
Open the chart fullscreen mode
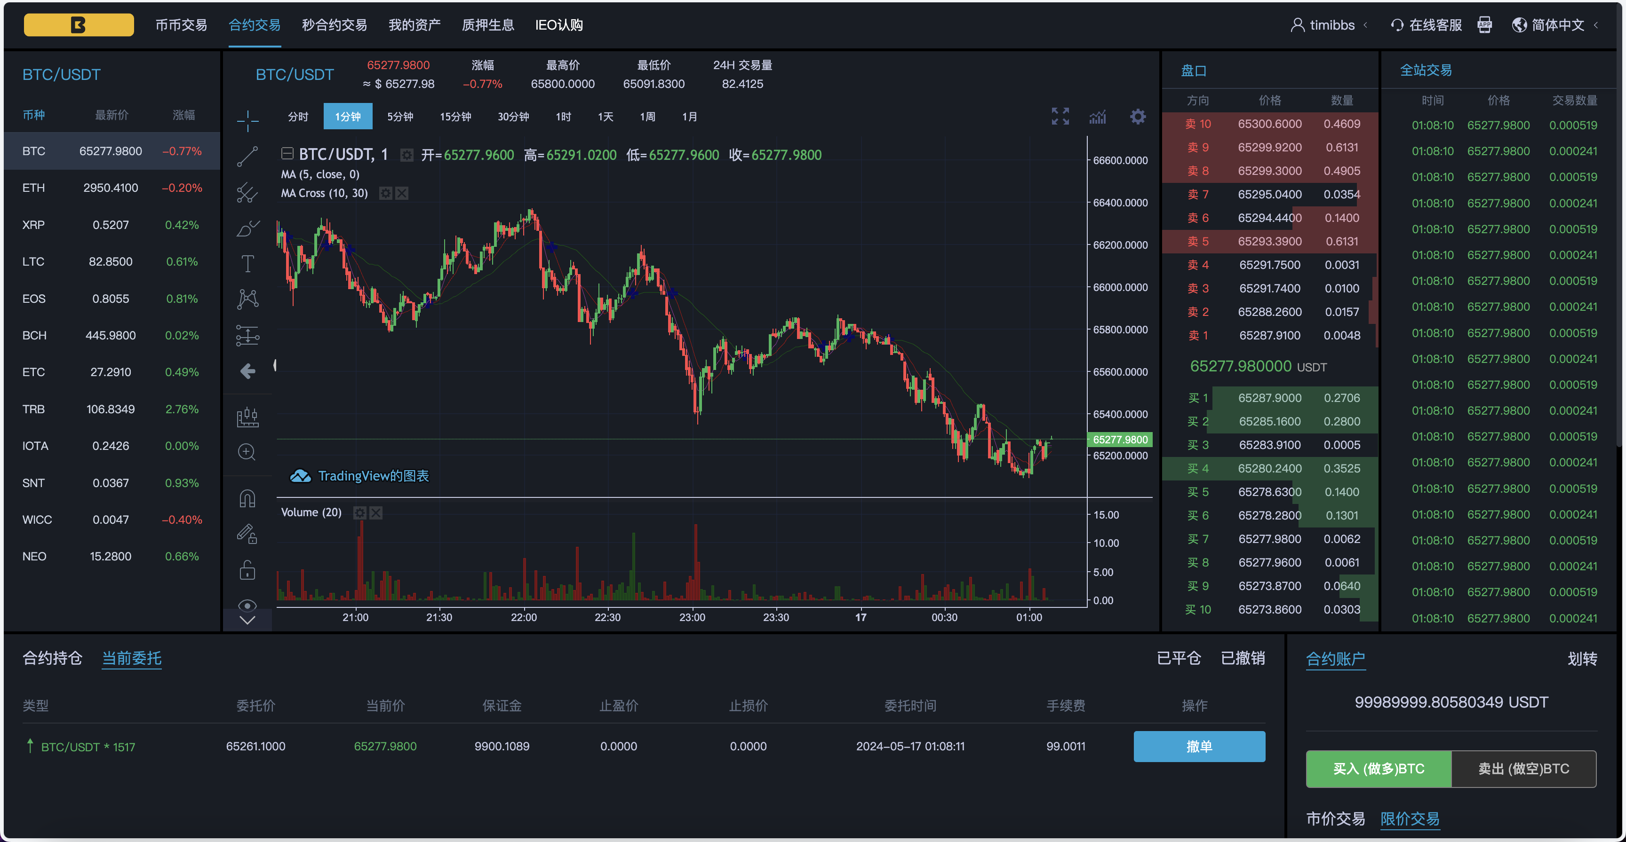coord(1060,116)
